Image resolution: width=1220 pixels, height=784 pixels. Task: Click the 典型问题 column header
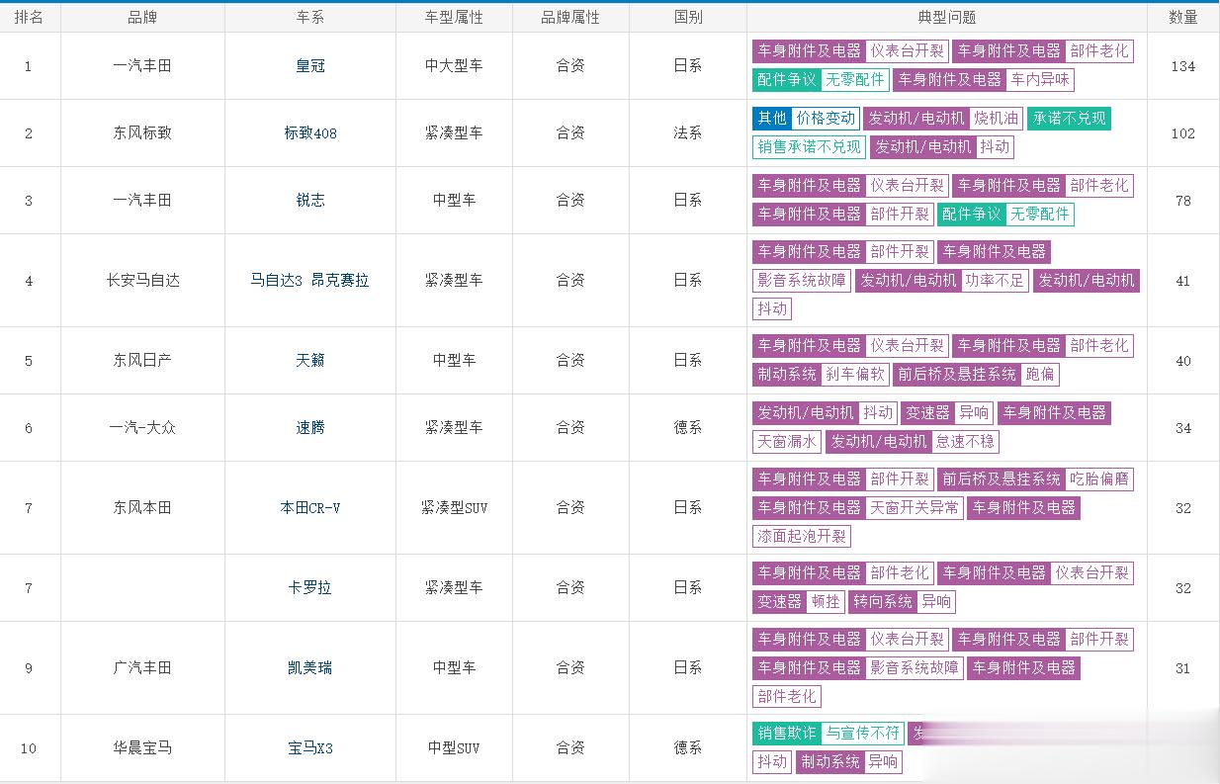click(947, 17)
